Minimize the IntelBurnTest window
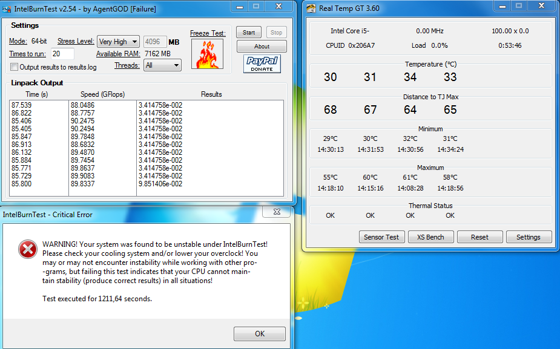560x349 pixels. tap(240, 7)
